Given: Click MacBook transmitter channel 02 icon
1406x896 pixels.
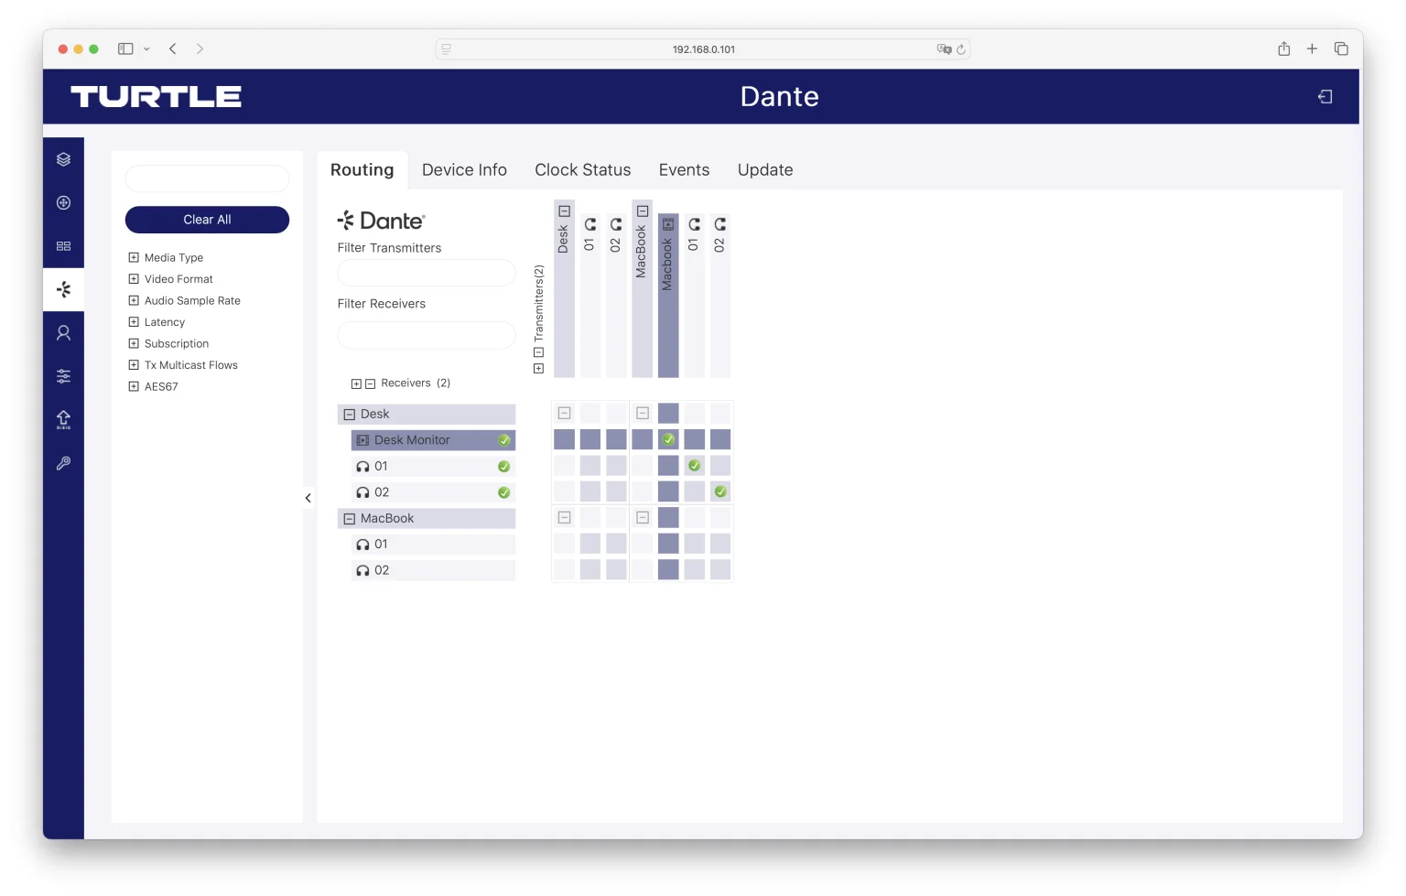Looking at the screenshot, I should [720, 224].
